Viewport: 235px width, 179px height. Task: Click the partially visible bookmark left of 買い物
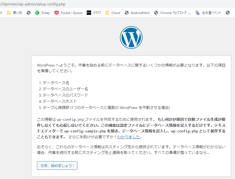pyautogui.click(x=1, y=13)
